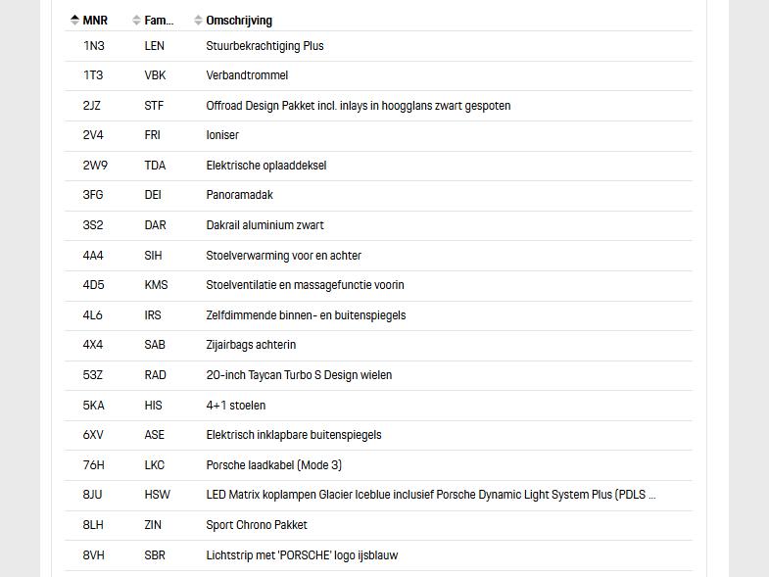This screenshot has width=769, height=577.
Task: Select the 4+1 stoelen row
Action: coord(378,406)
